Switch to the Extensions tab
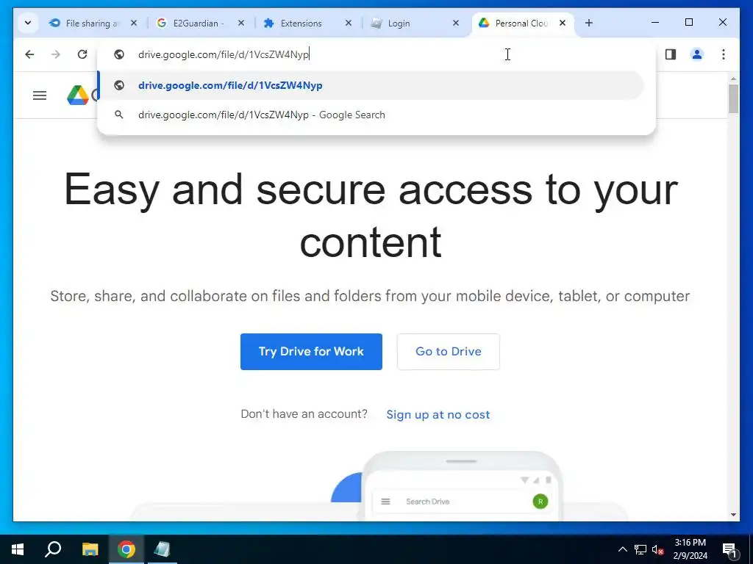This screenshot has height=564, width=753. point(307,23)
